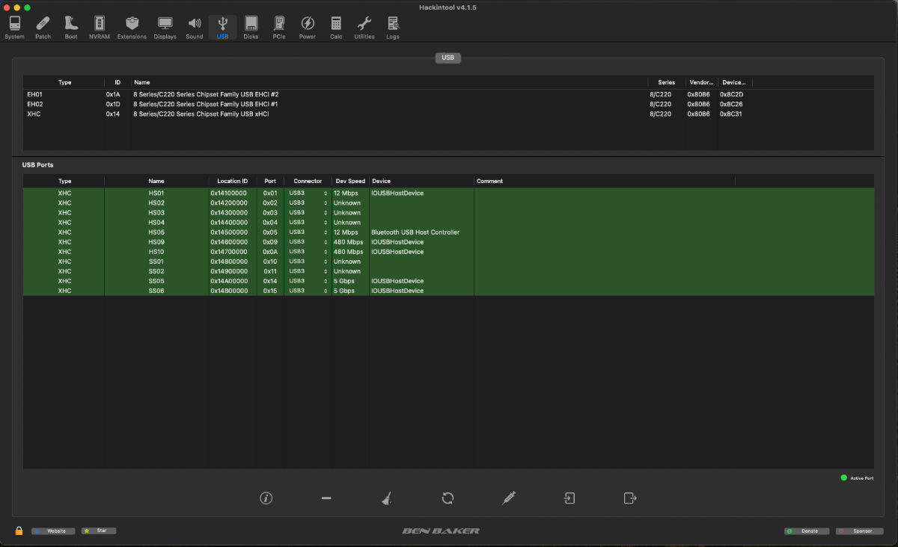Click the Export file icon
Viewport: 898px width, 547px height.
coord(630,498)
